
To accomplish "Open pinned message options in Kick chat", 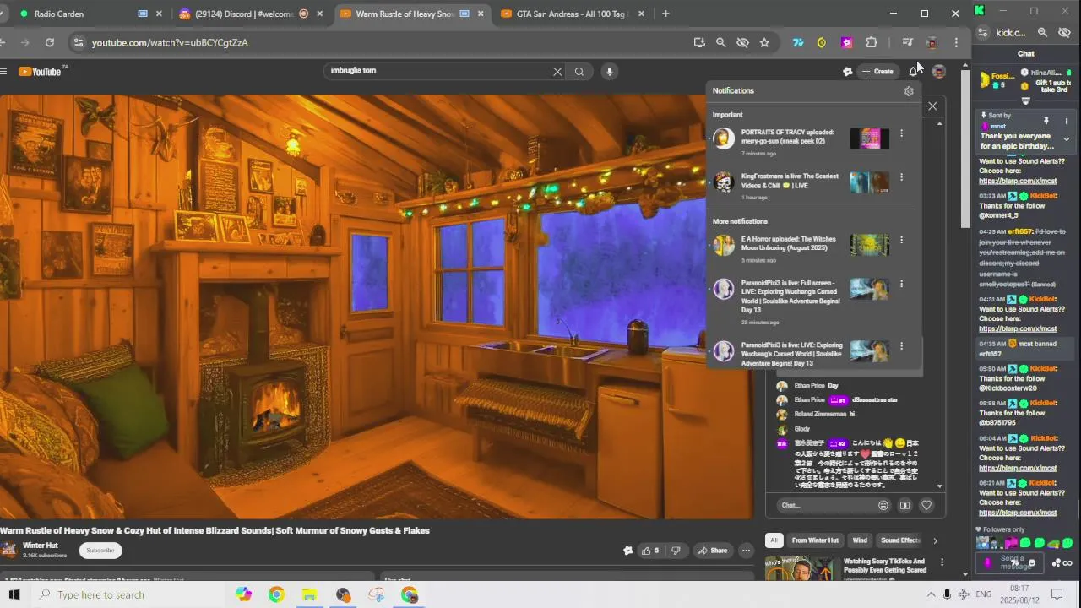I will (1066, 122).
